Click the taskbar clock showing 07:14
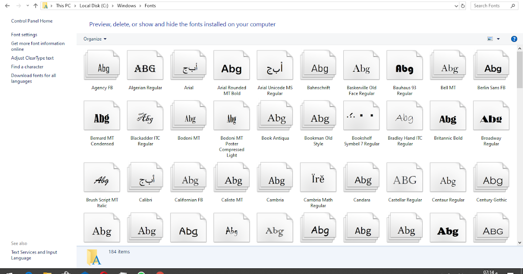 [489, 272]
